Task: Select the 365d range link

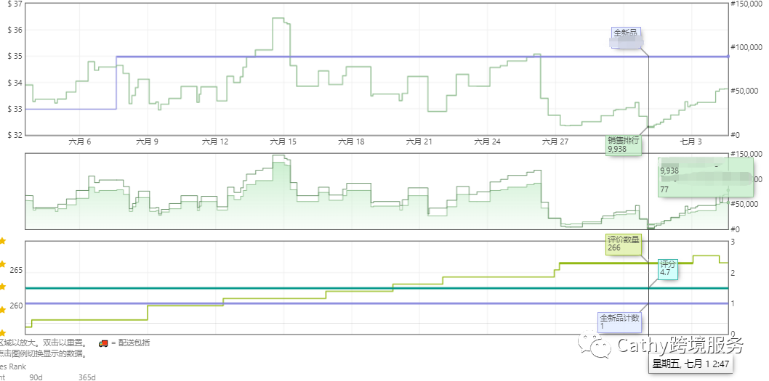Action: click(86, 377)
